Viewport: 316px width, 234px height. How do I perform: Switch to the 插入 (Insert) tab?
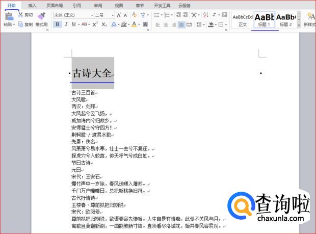32,5
